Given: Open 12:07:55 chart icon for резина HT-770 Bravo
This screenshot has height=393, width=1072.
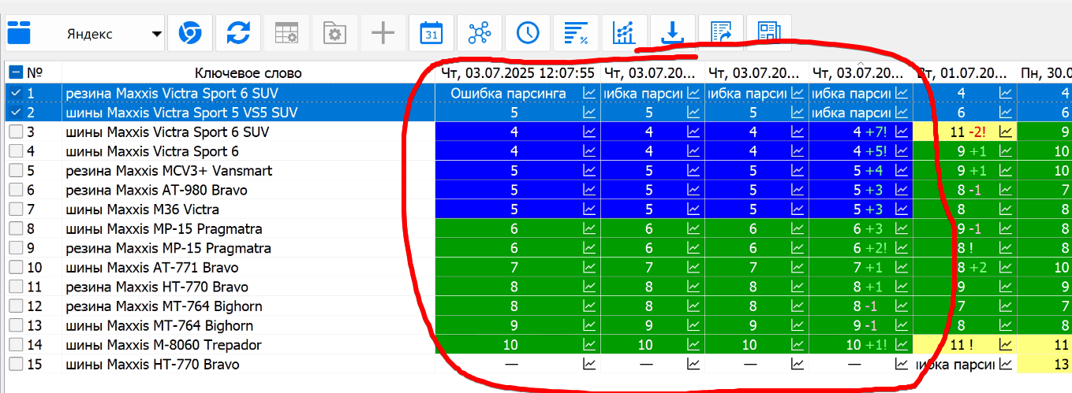Looking at the screenshot, I should (x=589, y=287).
